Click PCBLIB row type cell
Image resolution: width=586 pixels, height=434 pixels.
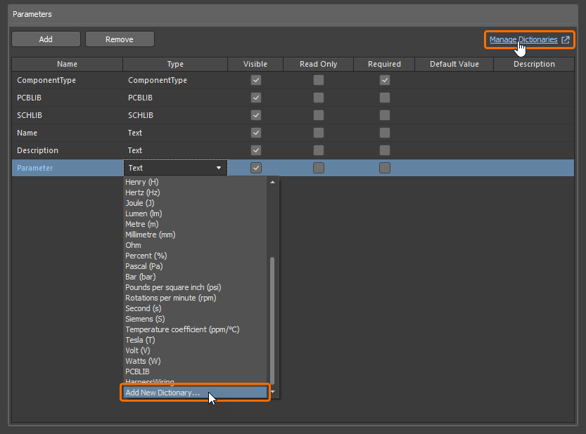[175, 98]
